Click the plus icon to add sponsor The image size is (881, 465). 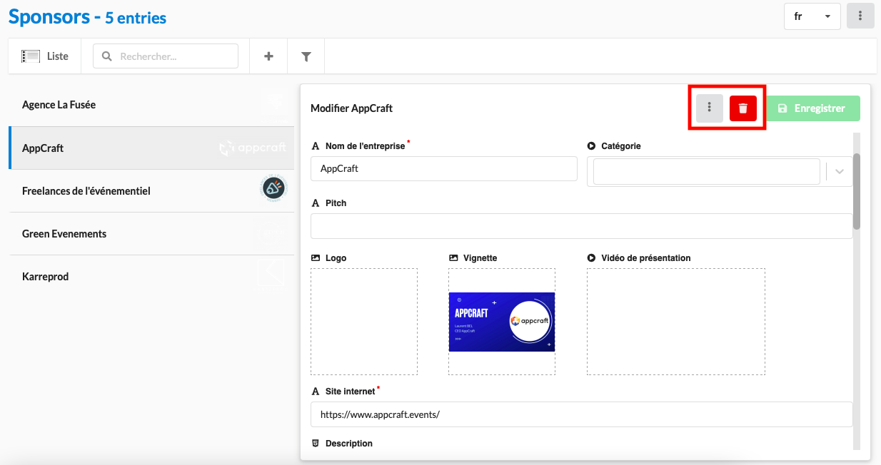point(268,56)
